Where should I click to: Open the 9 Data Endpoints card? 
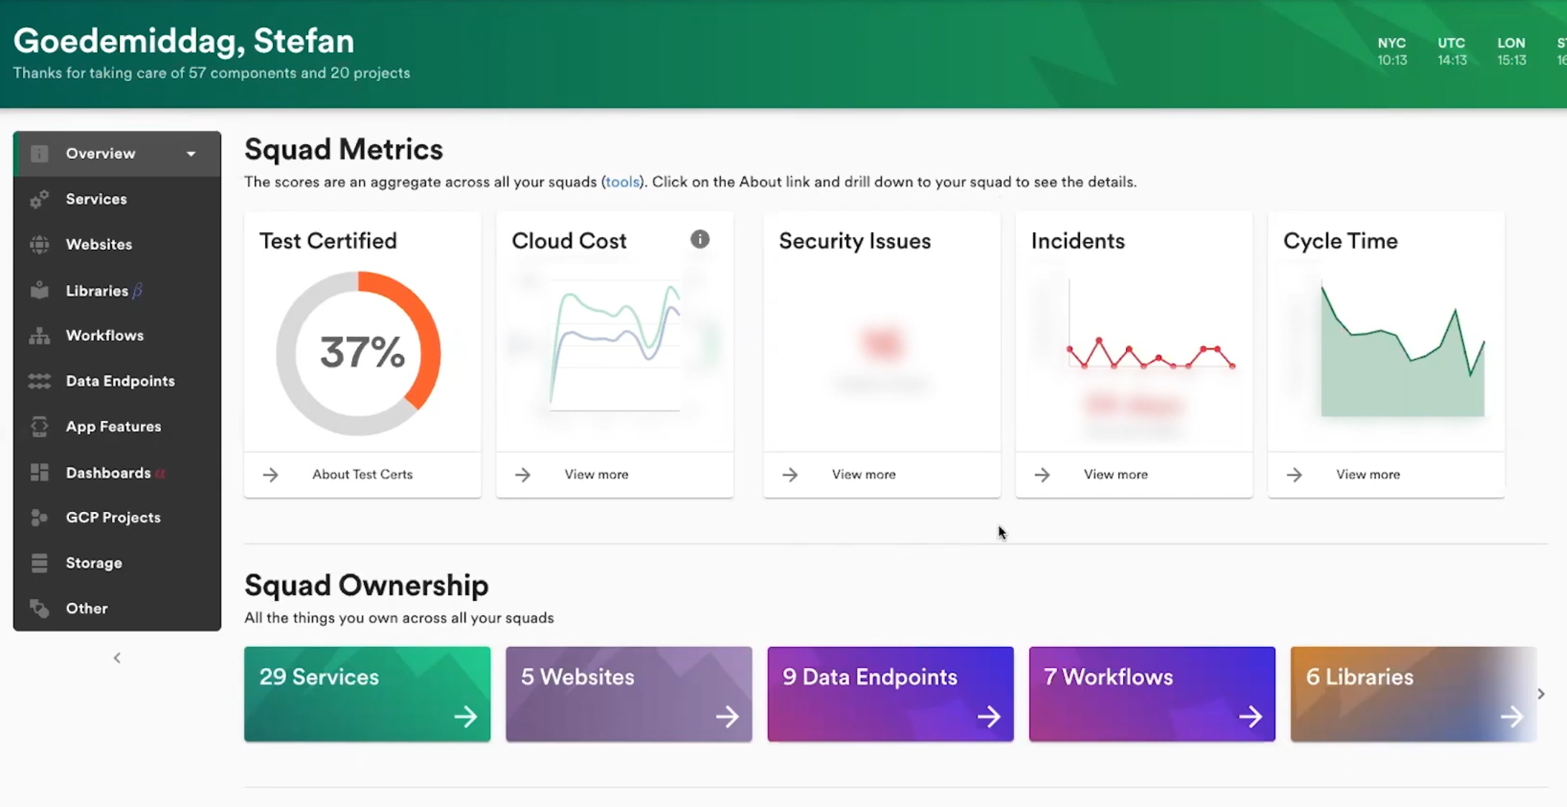click(891, 694)
